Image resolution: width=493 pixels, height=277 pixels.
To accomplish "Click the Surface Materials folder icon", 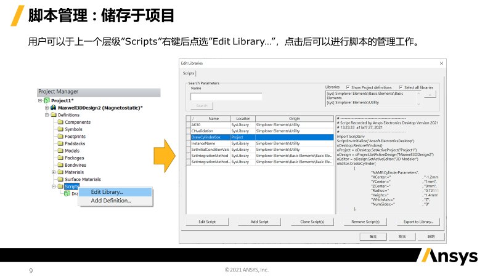I will coord(60,179).
